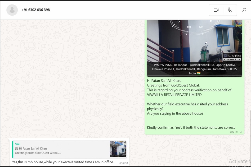This screenshot has height=167, width=251.
Task: Click the India flag emoji in caption
Action: click(199, 73)
